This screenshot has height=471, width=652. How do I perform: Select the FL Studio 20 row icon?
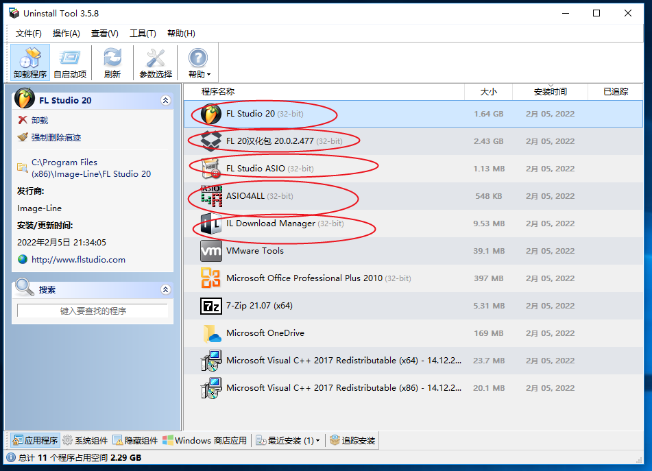210,114
